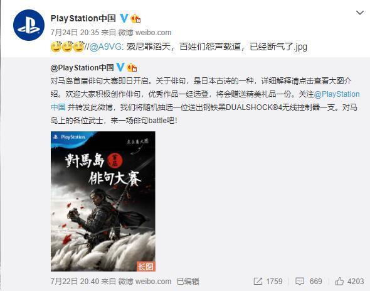This screenshot has height=291, width=370.
Task: Click the repost icon next to 1759
Action: [258, 282]
